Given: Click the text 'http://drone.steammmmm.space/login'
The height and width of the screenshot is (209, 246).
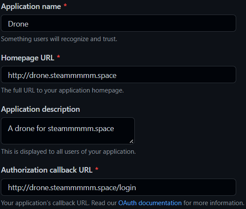Looking at the screenshot, I should [72, 188].
